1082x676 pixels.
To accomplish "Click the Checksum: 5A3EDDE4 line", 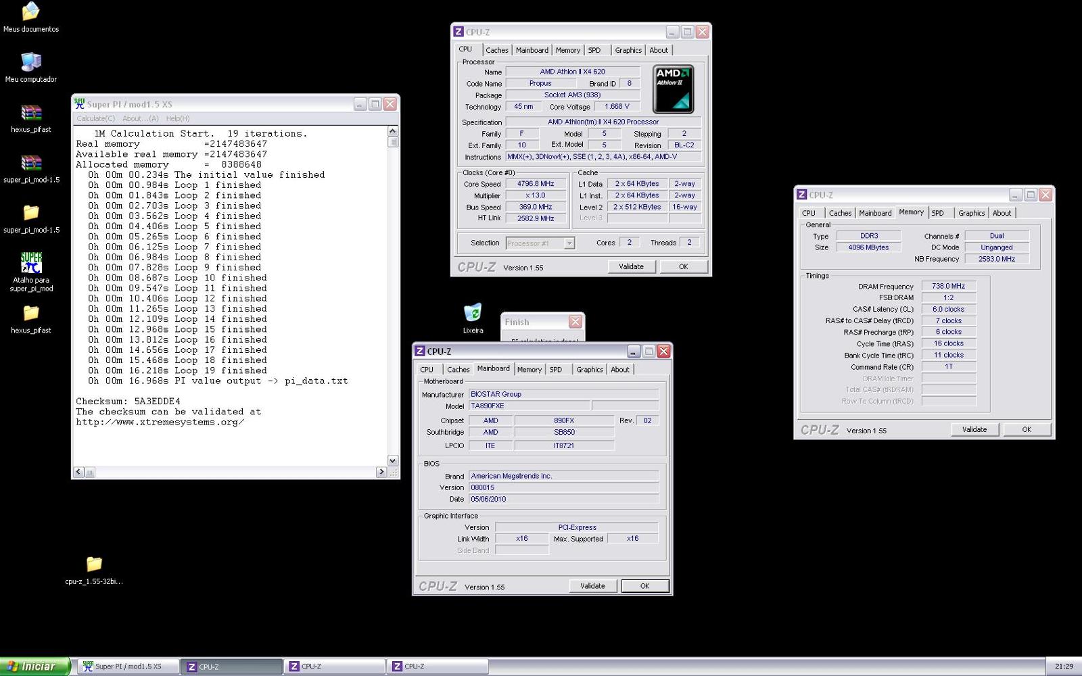I will pyautogui.click(x=128, y=402).
